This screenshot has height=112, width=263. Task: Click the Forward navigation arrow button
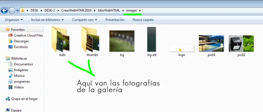pyautogui.click(x=12, y=11)
